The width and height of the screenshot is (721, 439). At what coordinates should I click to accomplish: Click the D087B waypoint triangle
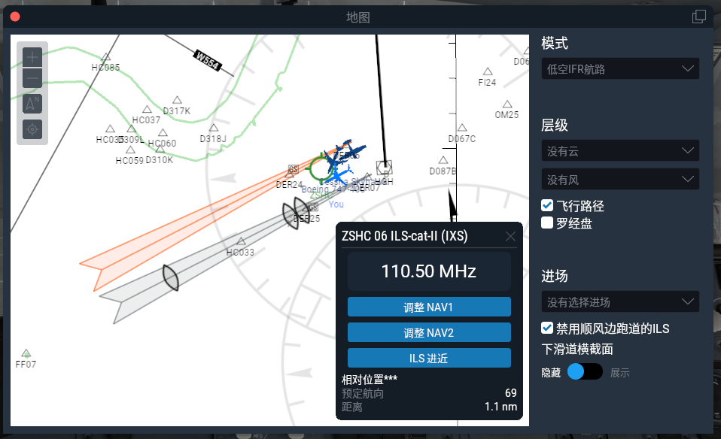point(443,160)
